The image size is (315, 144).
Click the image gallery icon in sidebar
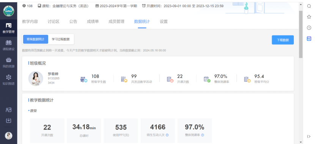coord(8,110)
